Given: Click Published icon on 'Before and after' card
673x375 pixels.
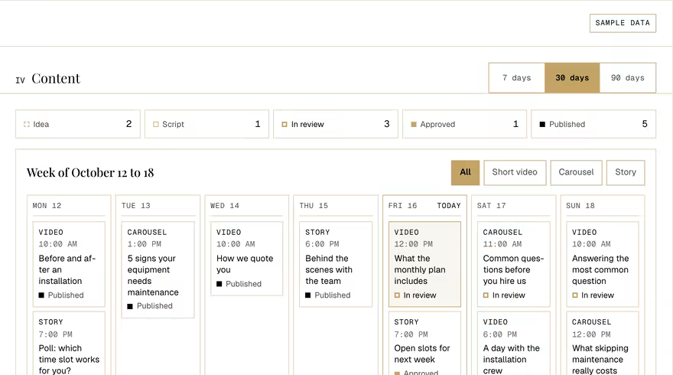Looking at the screenshot, I should 41,295.
